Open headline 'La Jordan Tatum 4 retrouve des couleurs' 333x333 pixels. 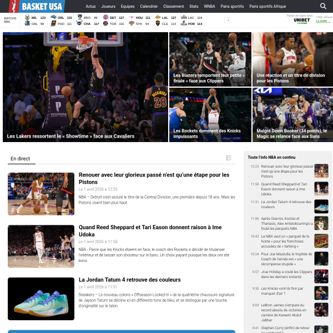[x=129, y=280]
